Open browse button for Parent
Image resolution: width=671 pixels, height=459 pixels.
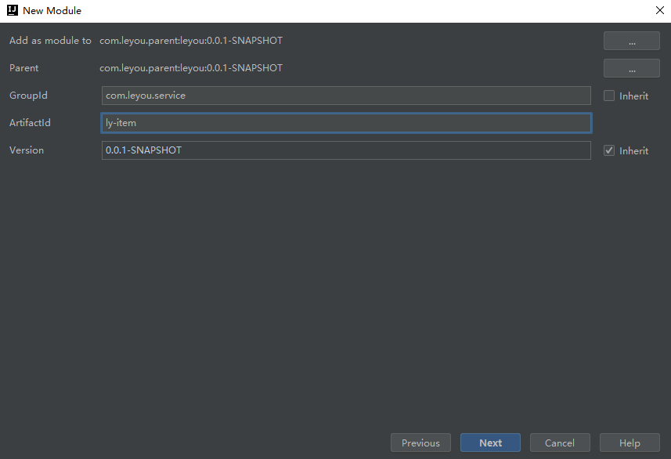pos(632,68)
